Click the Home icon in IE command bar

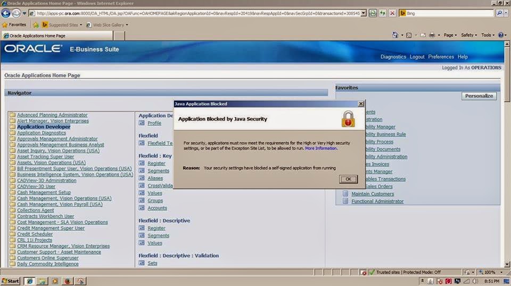pos(395,35)
